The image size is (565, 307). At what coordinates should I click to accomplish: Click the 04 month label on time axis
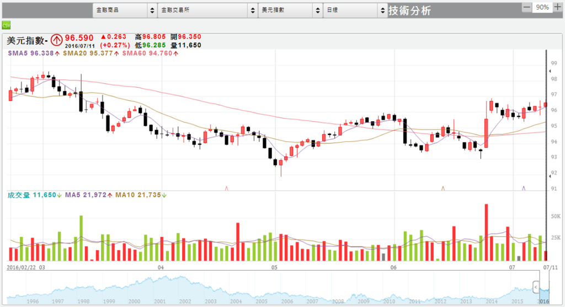pyautogui.click(x=161, y=267)
